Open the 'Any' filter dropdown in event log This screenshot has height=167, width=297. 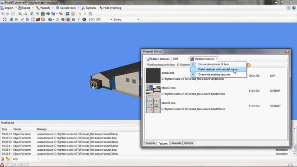pos(26,159)
